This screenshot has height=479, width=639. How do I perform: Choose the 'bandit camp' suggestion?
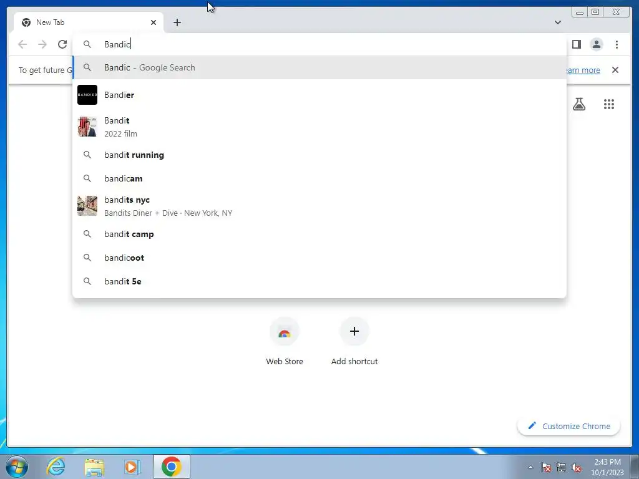click(x=319, y=235)
